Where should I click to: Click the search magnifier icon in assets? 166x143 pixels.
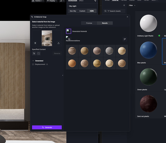105,11
